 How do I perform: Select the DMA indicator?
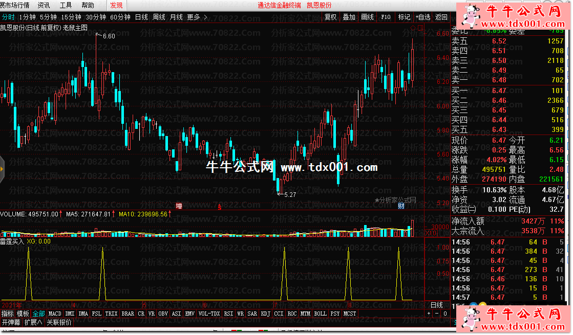point(83,314)
